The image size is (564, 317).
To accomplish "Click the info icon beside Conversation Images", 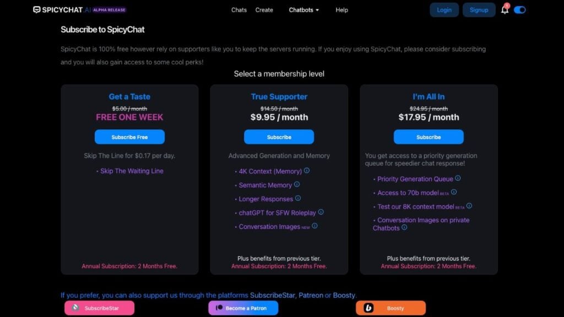I will pyautogui.click(x=314, y=226).
